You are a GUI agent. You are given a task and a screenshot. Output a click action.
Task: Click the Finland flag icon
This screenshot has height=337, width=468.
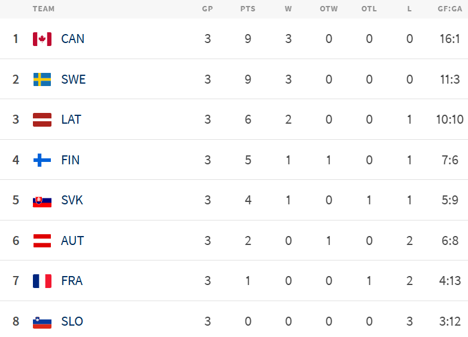point(42,160)
